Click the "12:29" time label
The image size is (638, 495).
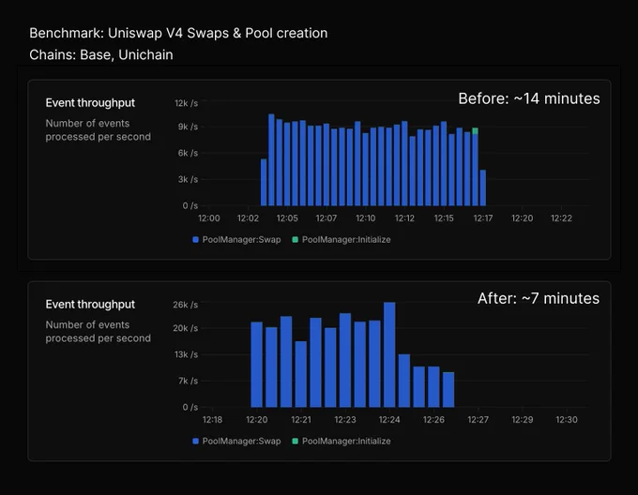522,420
